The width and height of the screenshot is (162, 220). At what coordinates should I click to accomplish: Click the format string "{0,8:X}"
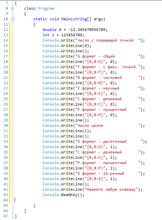95,179
